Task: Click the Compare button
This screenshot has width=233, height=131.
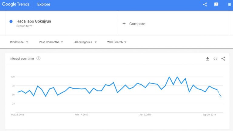Action: 137,24
